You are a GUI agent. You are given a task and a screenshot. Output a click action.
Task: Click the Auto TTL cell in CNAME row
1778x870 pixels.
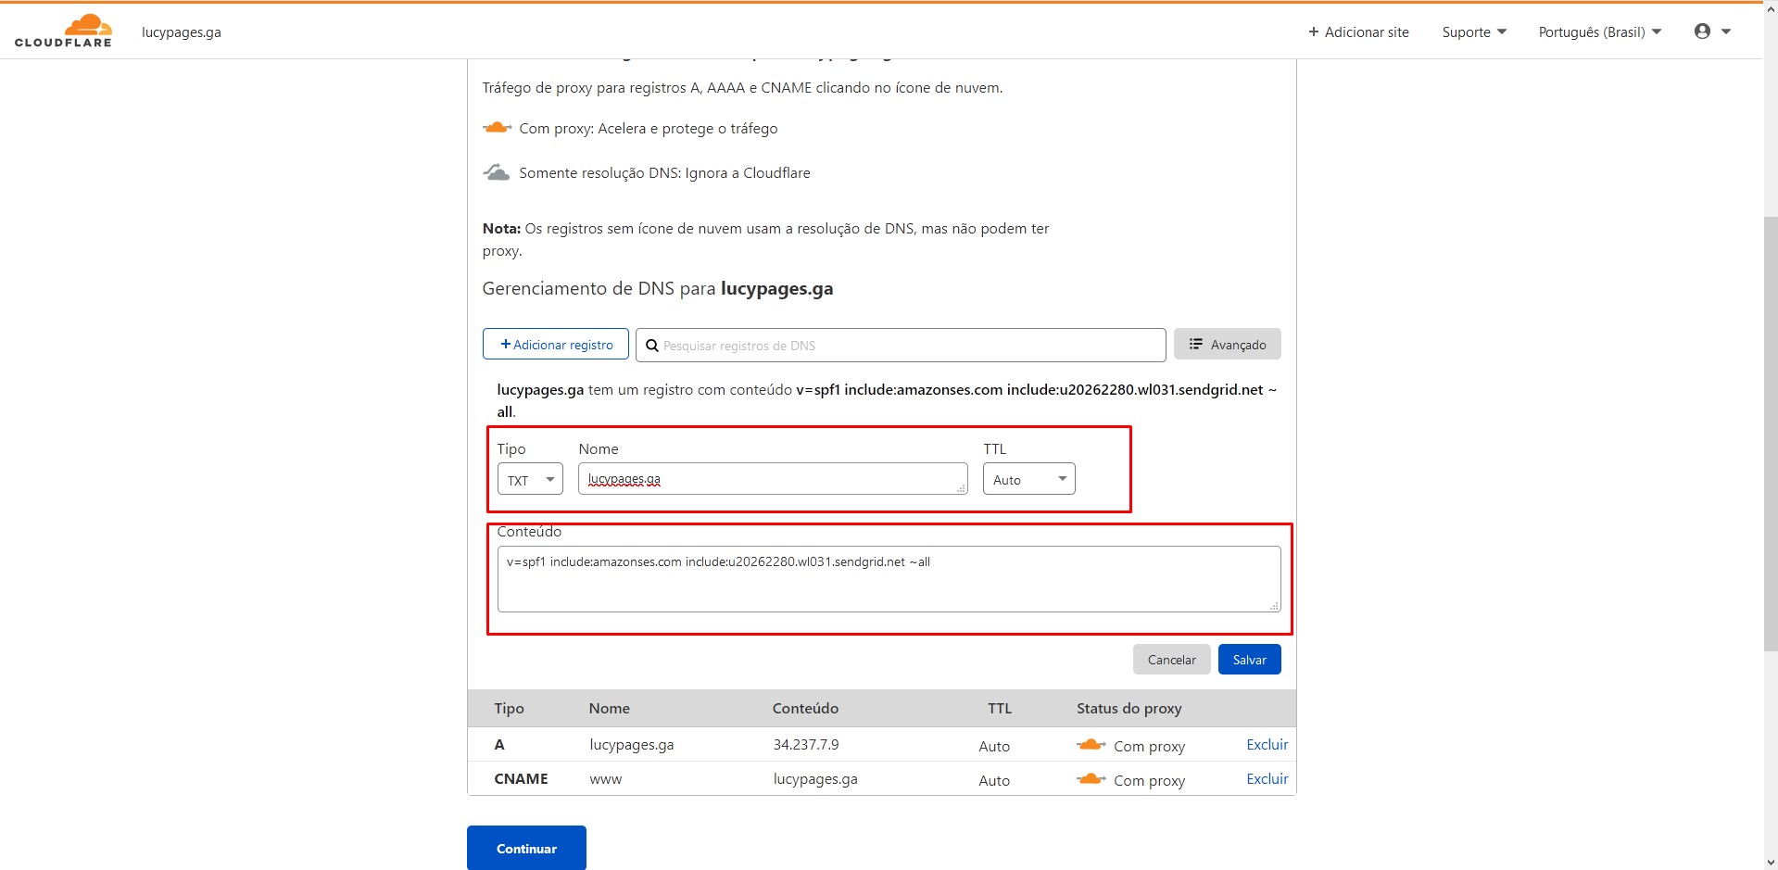994,780
